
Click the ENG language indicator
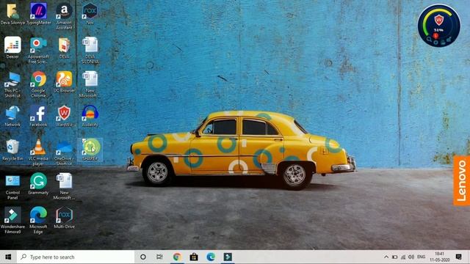point(421,257)
